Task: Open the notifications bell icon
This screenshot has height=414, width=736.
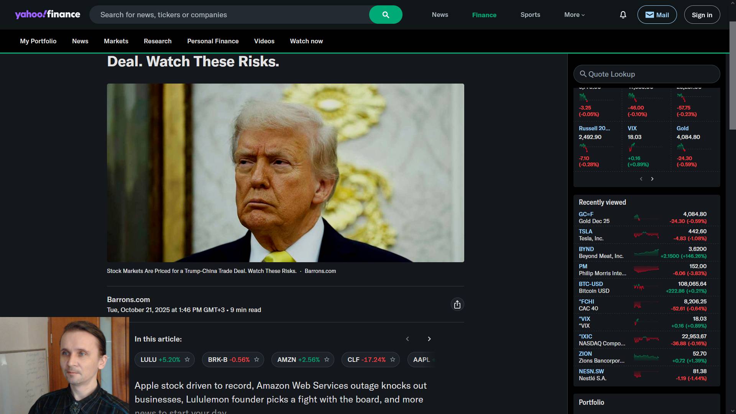Action: pyautogui.click(x=623, y=15)
